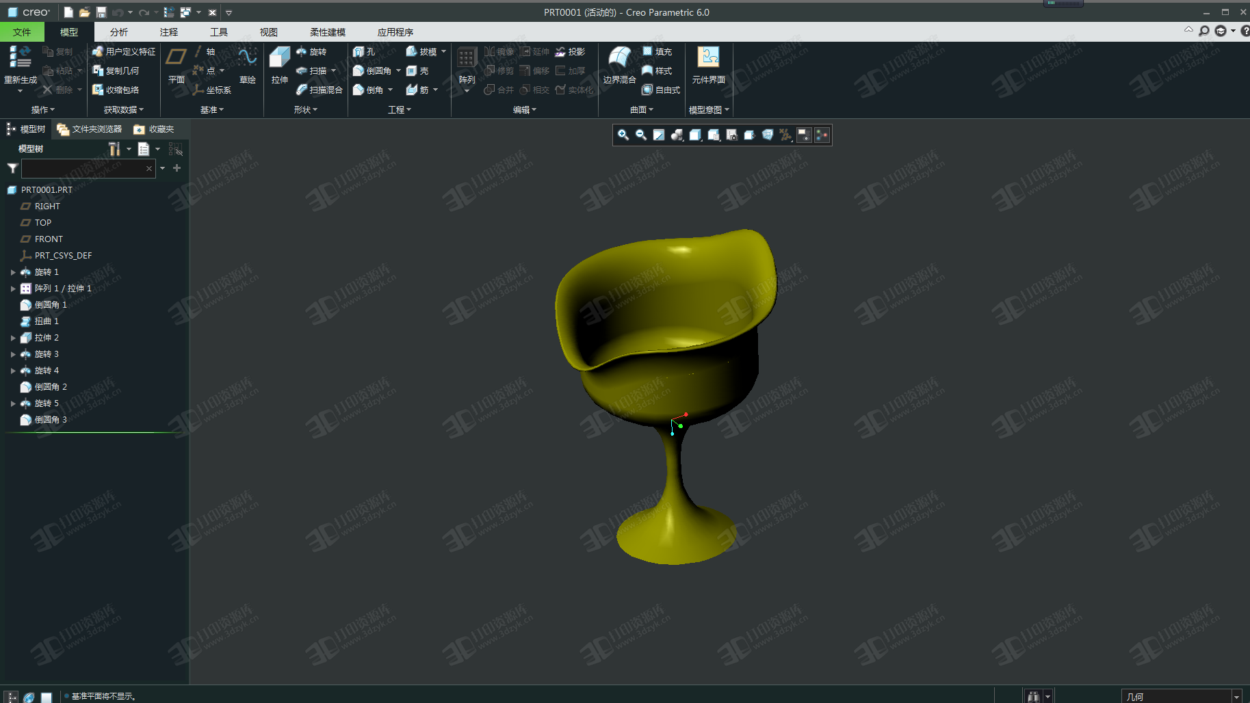Expand the 旋转 3 feature node

[12, 354]
